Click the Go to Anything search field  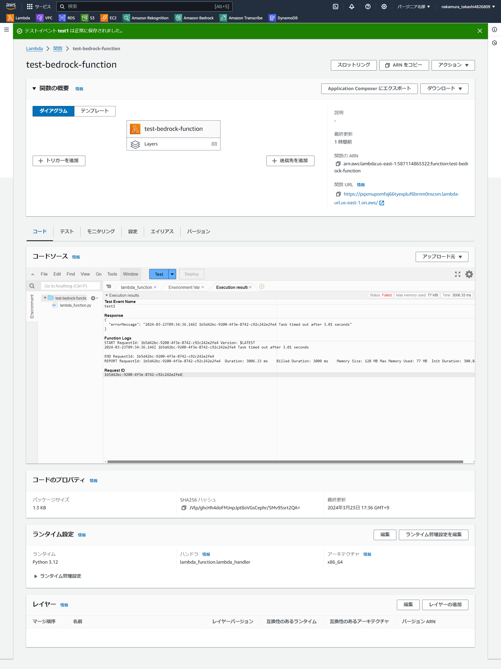point(70,286)
